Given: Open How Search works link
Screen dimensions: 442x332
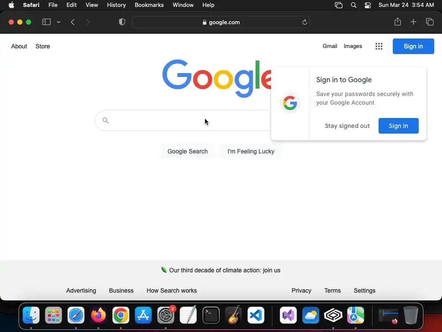Looking at the screenshot, I should click(x=172, y=290).
